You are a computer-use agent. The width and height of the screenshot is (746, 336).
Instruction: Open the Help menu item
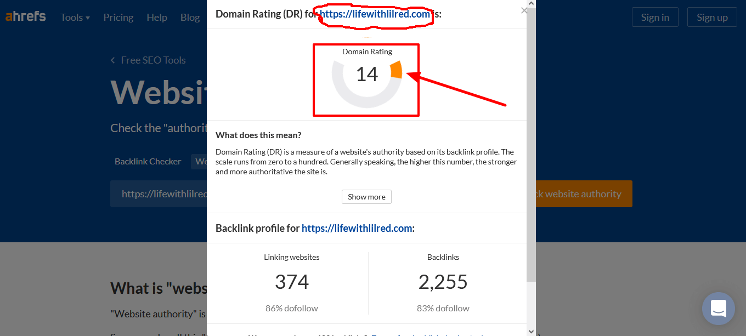[x=157, y=18]
